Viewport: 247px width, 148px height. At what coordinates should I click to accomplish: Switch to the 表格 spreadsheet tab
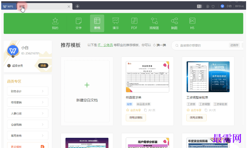click(x=97, y=24)
